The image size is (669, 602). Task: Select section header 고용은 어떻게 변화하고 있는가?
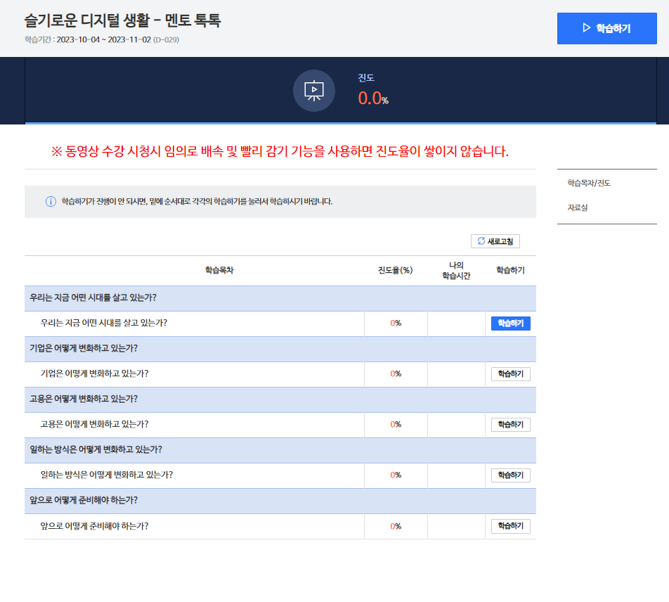tap(280, 399)
